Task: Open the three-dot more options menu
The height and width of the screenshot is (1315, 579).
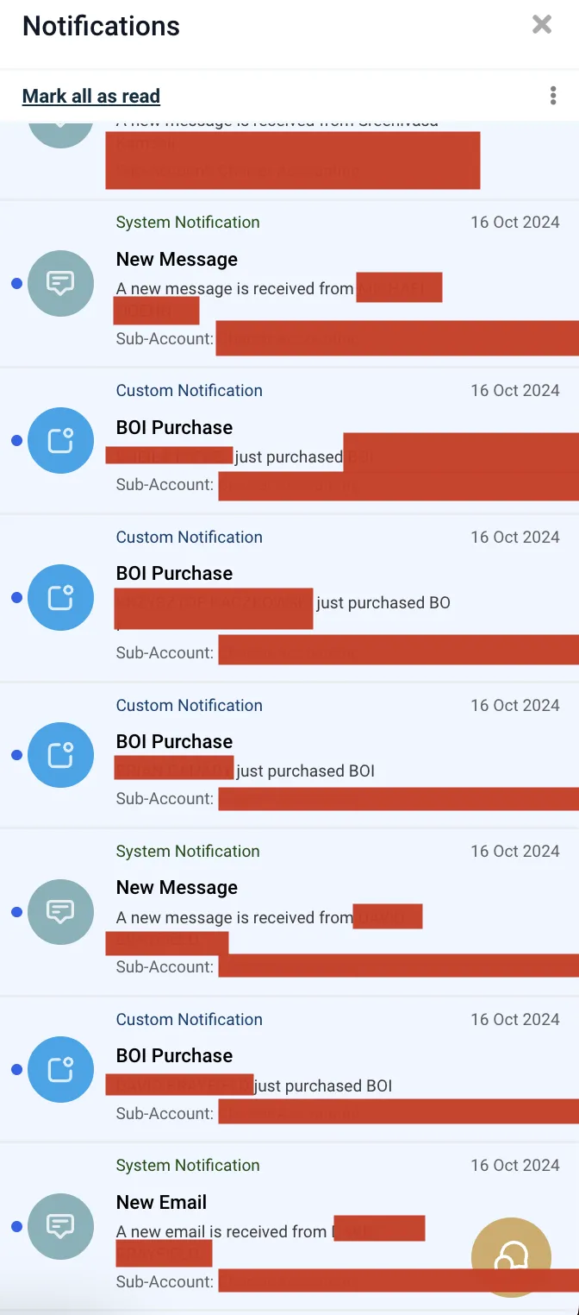Action: click(x=553, y=96)
